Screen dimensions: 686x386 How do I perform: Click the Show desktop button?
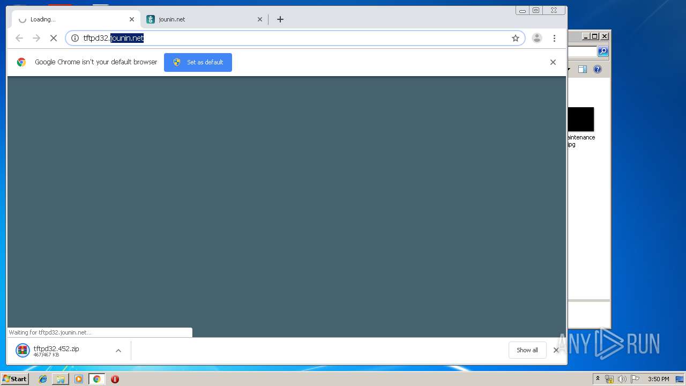pyautogui.click(x=680, y=379)
